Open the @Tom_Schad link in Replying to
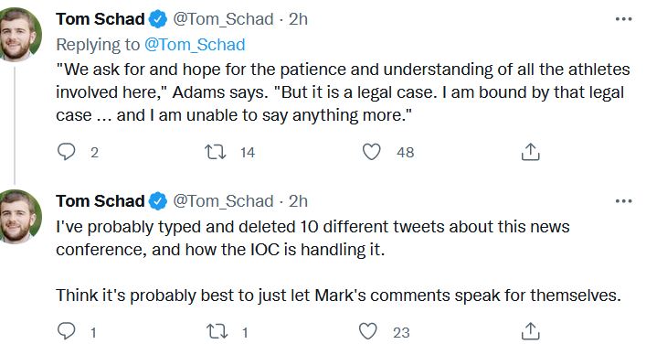This screenshot has width=646, height=344. pos(195,45)
